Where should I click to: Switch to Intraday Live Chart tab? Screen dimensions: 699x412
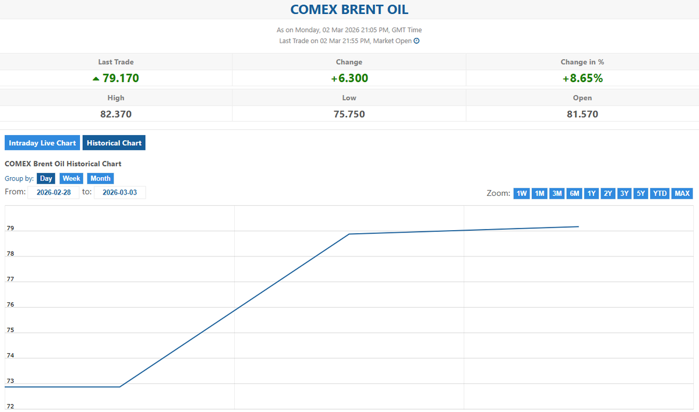click(42, 143)
